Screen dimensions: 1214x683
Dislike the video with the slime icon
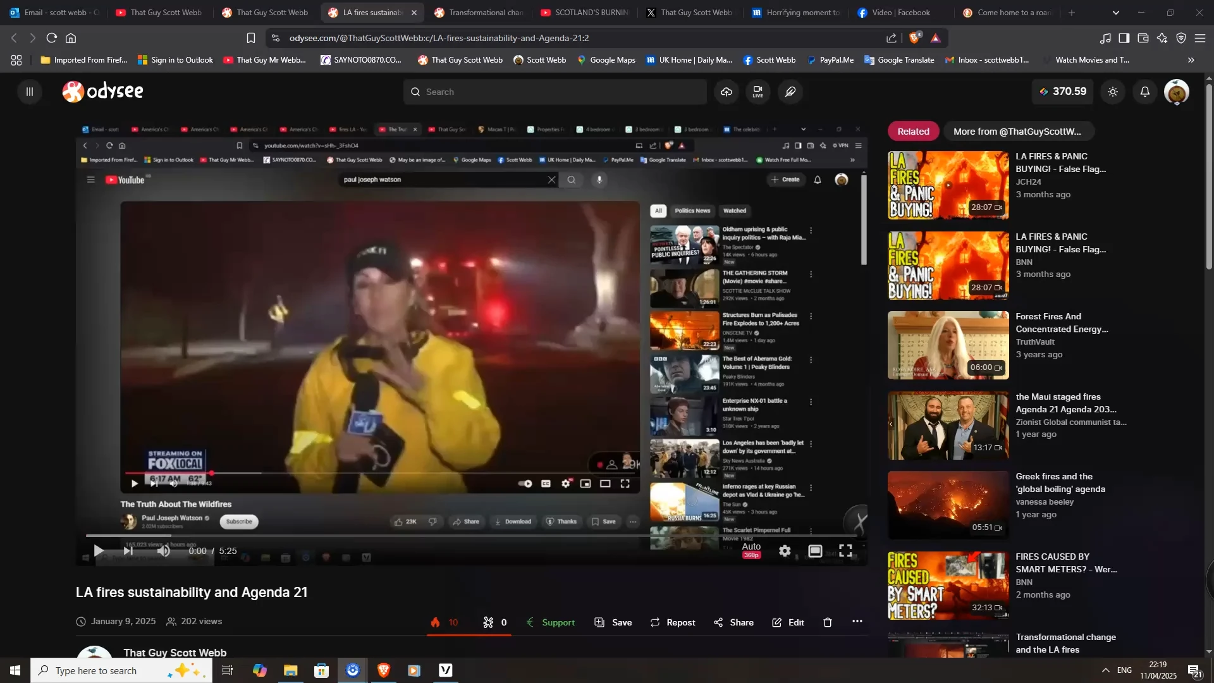(495, 622)
